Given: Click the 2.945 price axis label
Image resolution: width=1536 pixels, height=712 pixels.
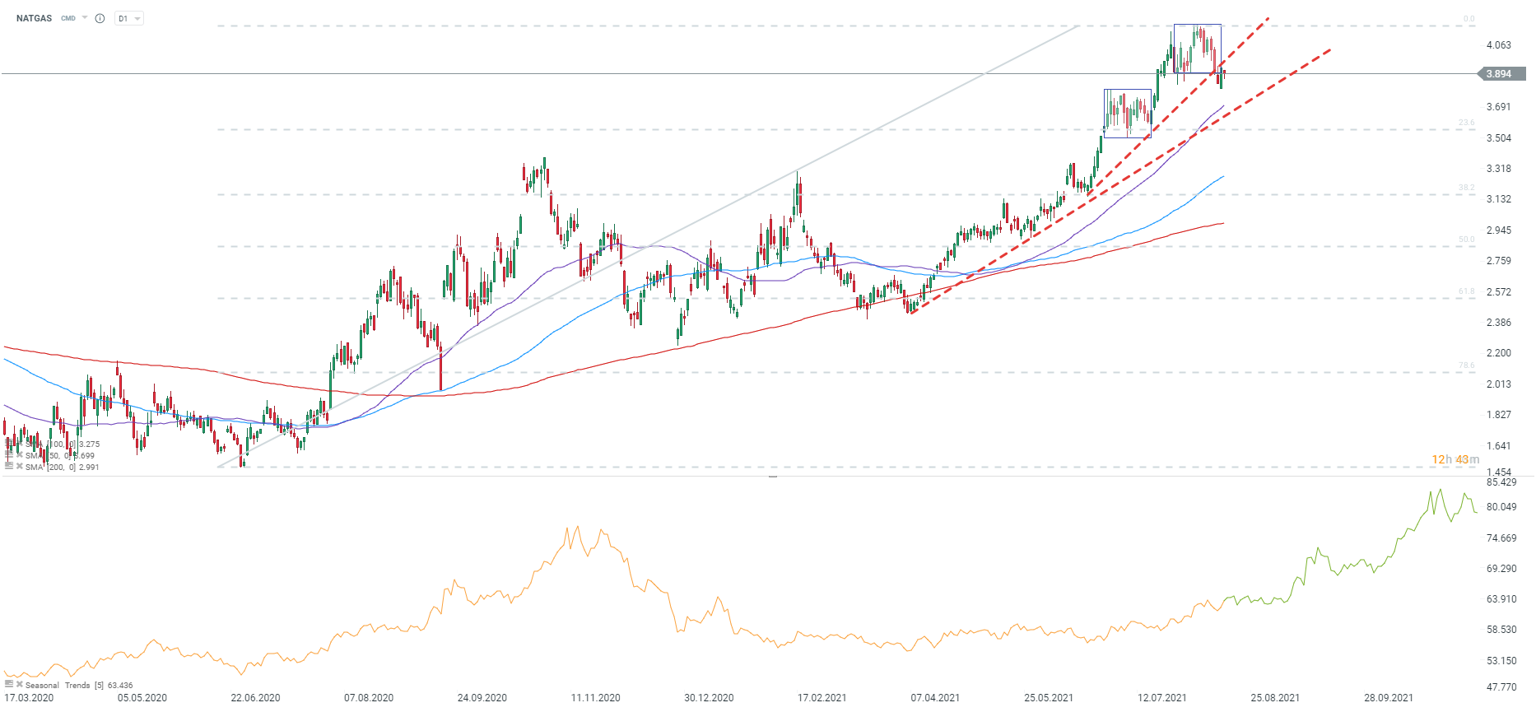Looking at the screenshot, I should pyautogui.click(x=1499, y=230).
